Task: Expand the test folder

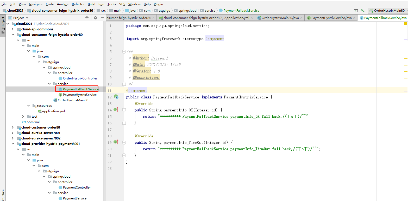Action: [x=23, y=116]
